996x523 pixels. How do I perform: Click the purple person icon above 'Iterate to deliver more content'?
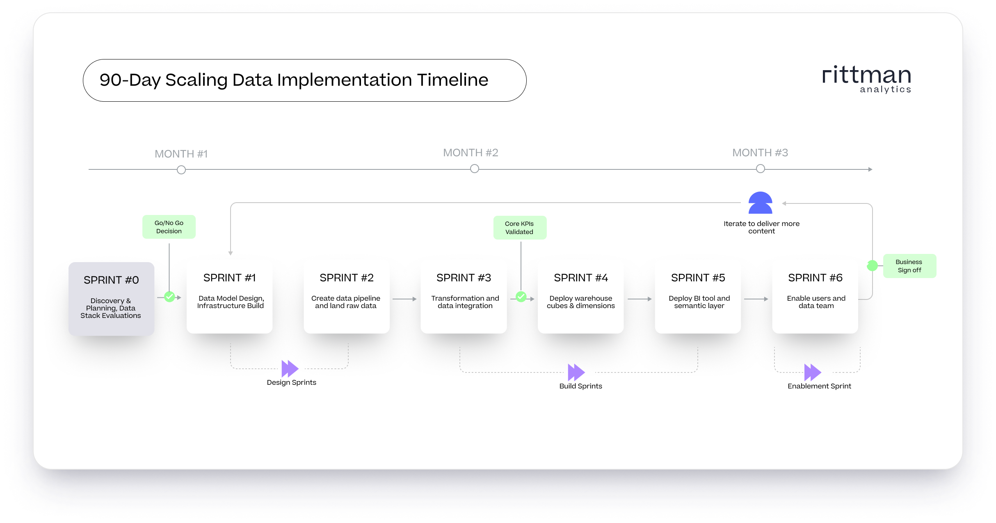click(x=761, y=203)
